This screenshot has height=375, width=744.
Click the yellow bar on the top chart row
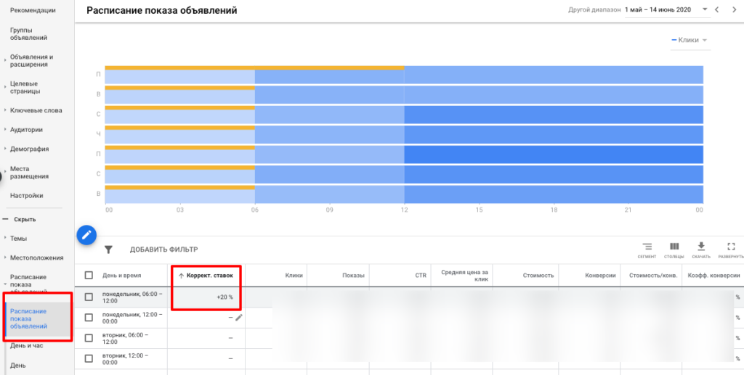coord(254,67)
